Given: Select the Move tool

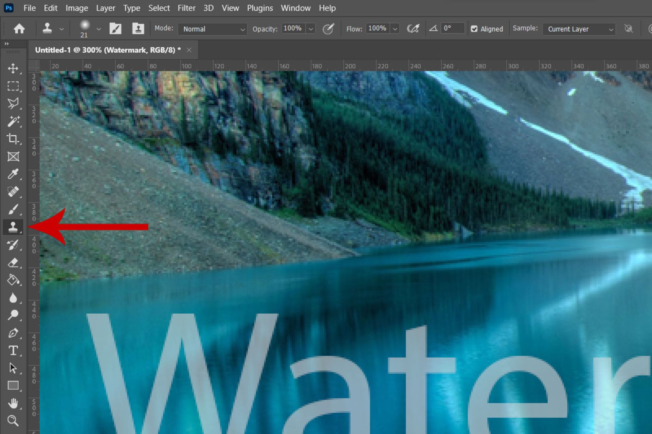Looking at the screenshot, I should (13, 68).
